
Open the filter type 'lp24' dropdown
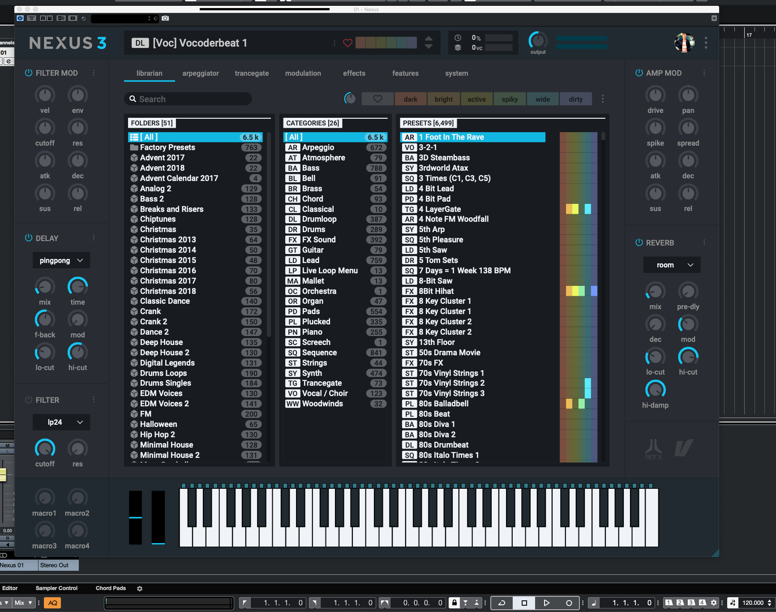[61, 422]
